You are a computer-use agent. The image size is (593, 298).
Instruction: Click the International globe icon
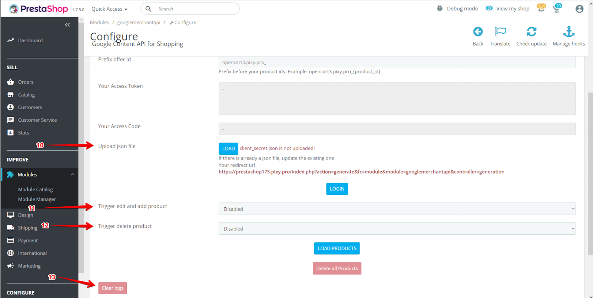(x=10, y=253)
